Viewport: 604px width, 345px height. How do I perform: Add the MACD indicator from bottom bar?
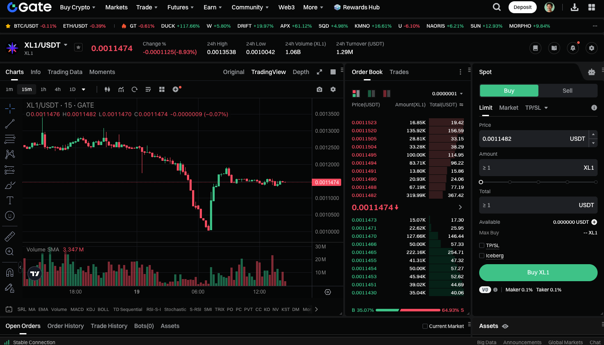(77, 309)
